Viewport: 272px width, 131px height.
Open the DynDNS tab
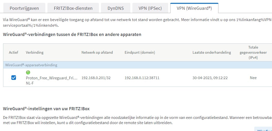116,8
